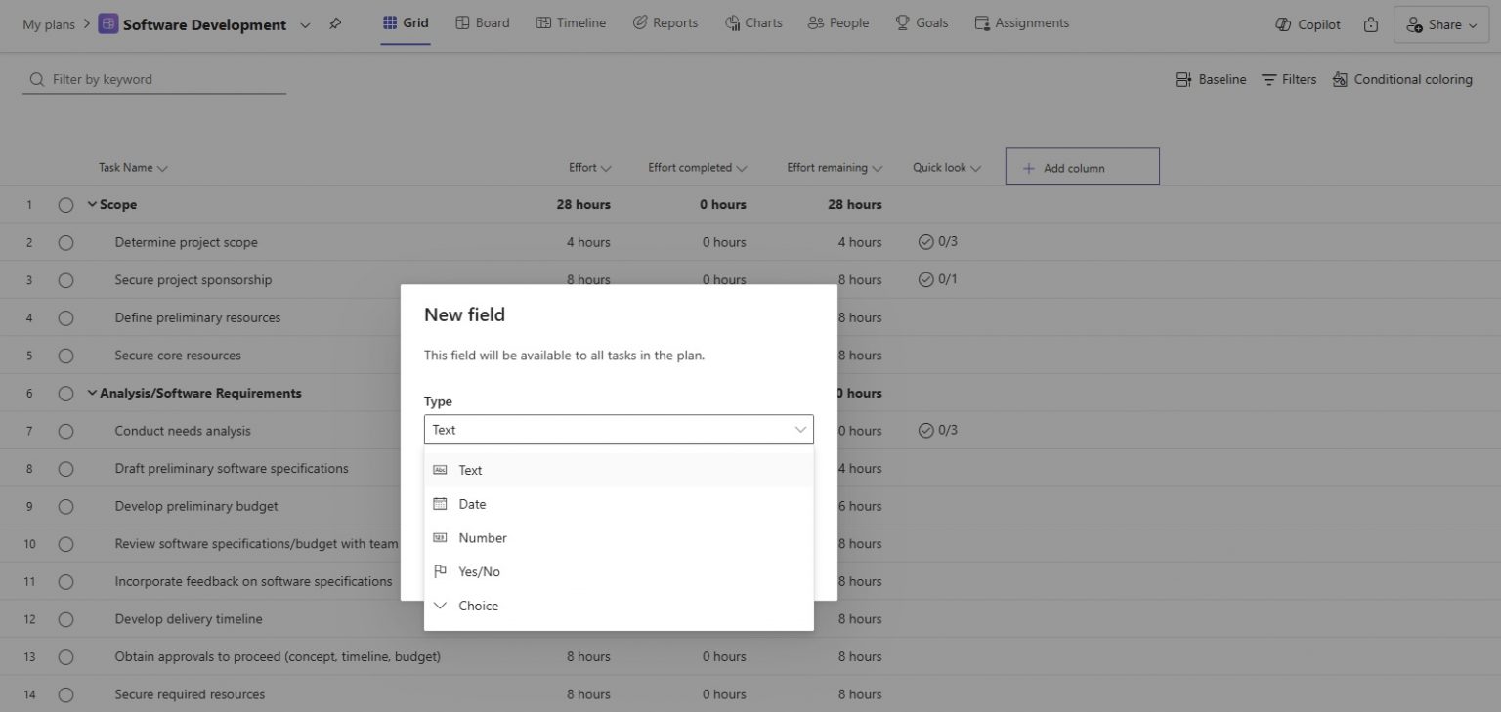Switch to the Board tab
The image size is (1501, 712).
482,22
